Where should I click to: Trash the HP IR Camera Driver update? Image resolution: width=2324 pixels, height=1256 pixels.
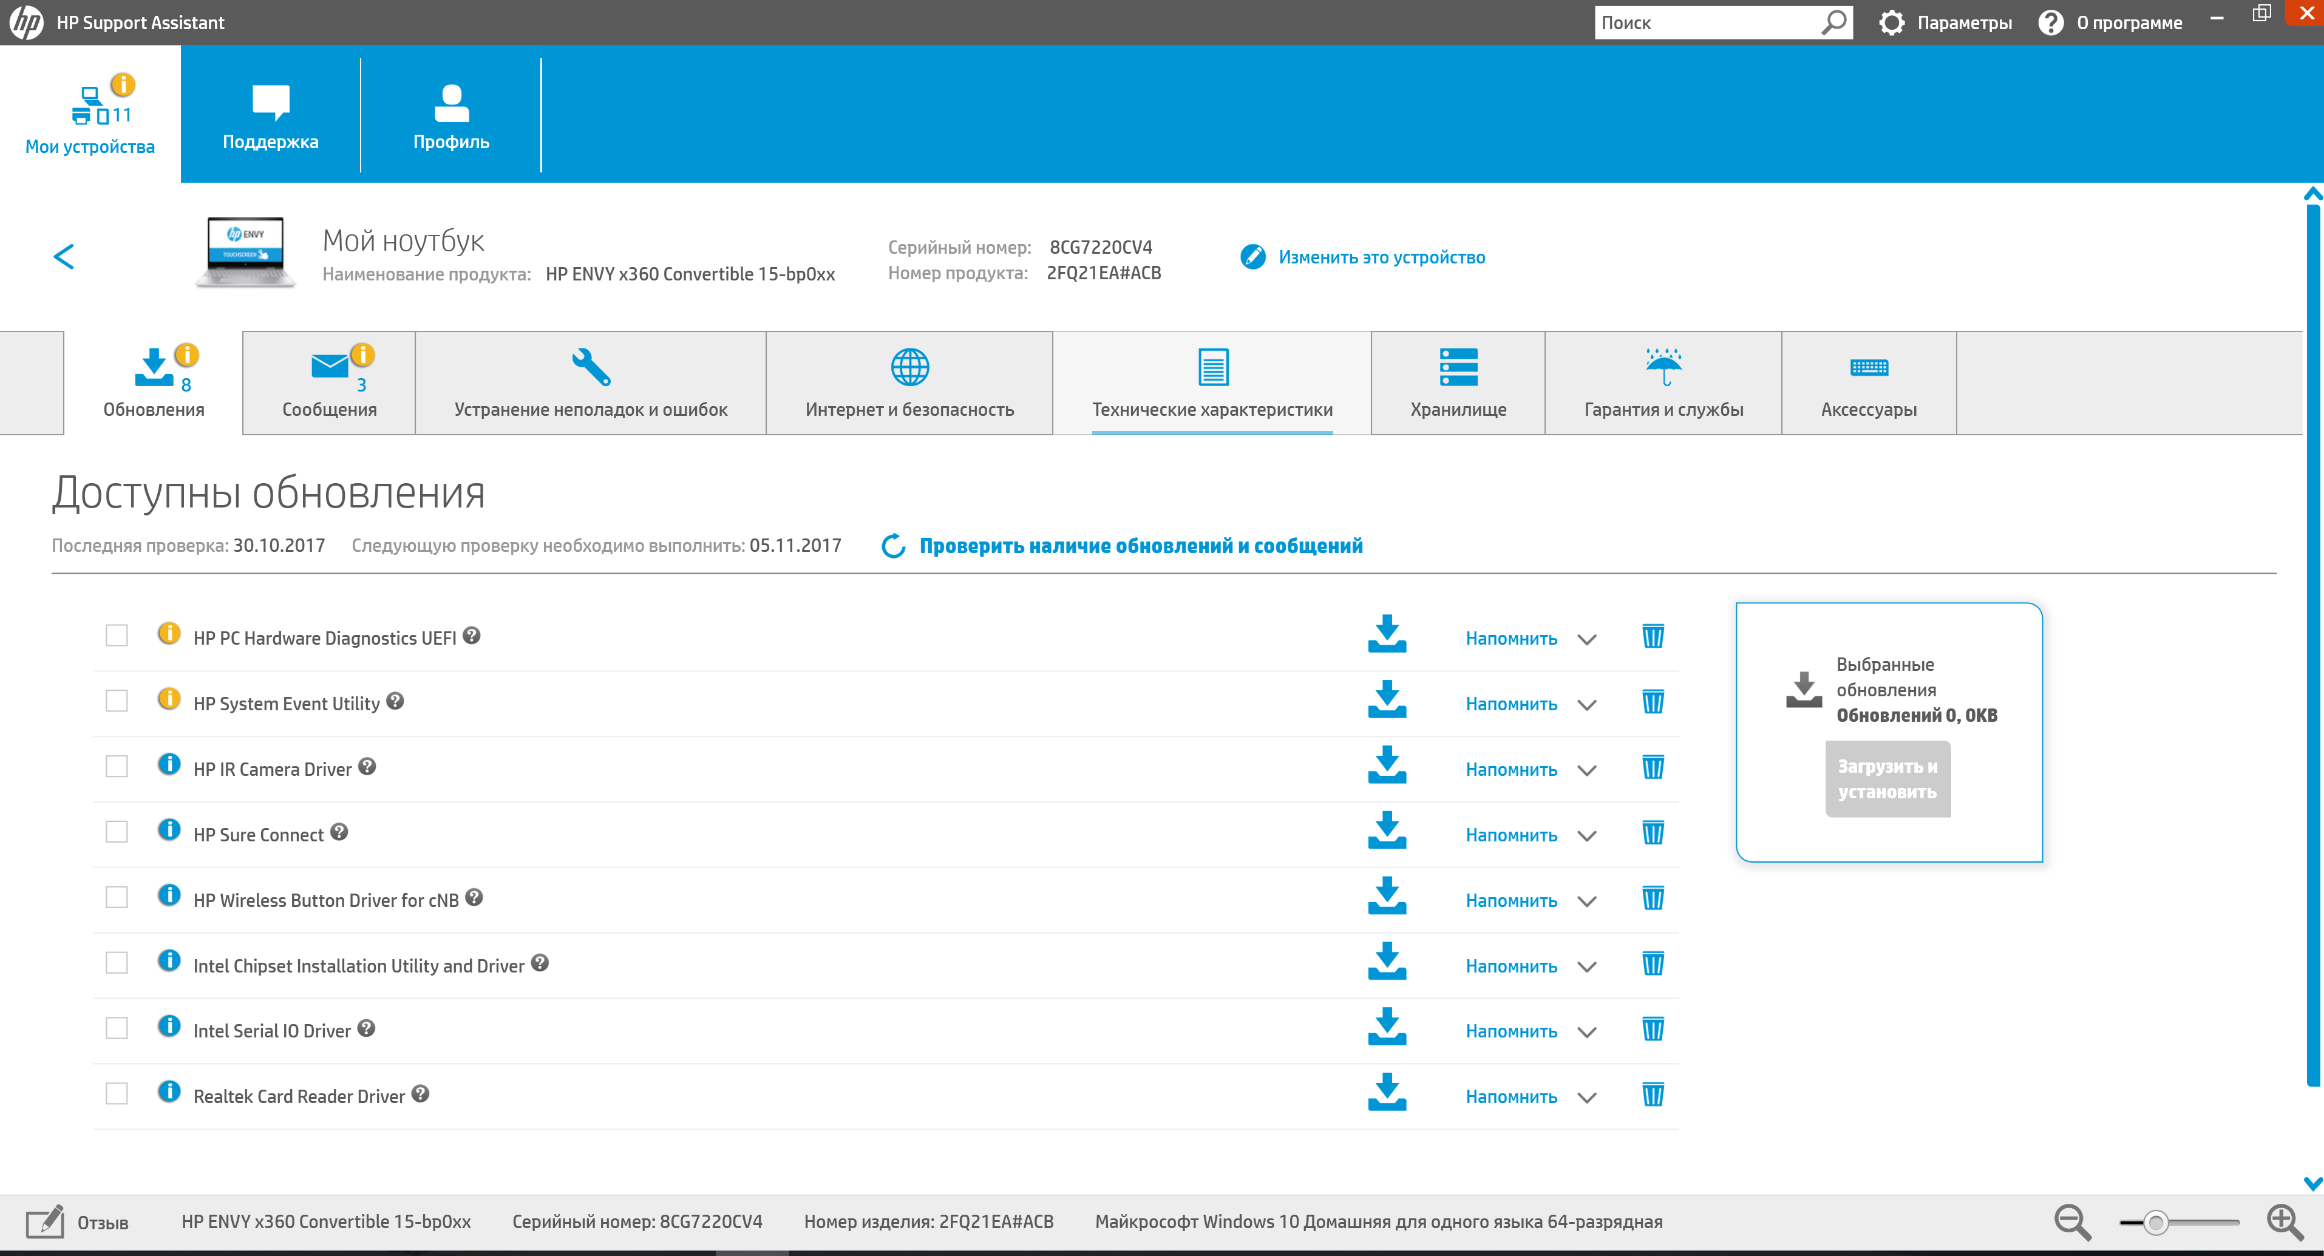pos(1653,767)
